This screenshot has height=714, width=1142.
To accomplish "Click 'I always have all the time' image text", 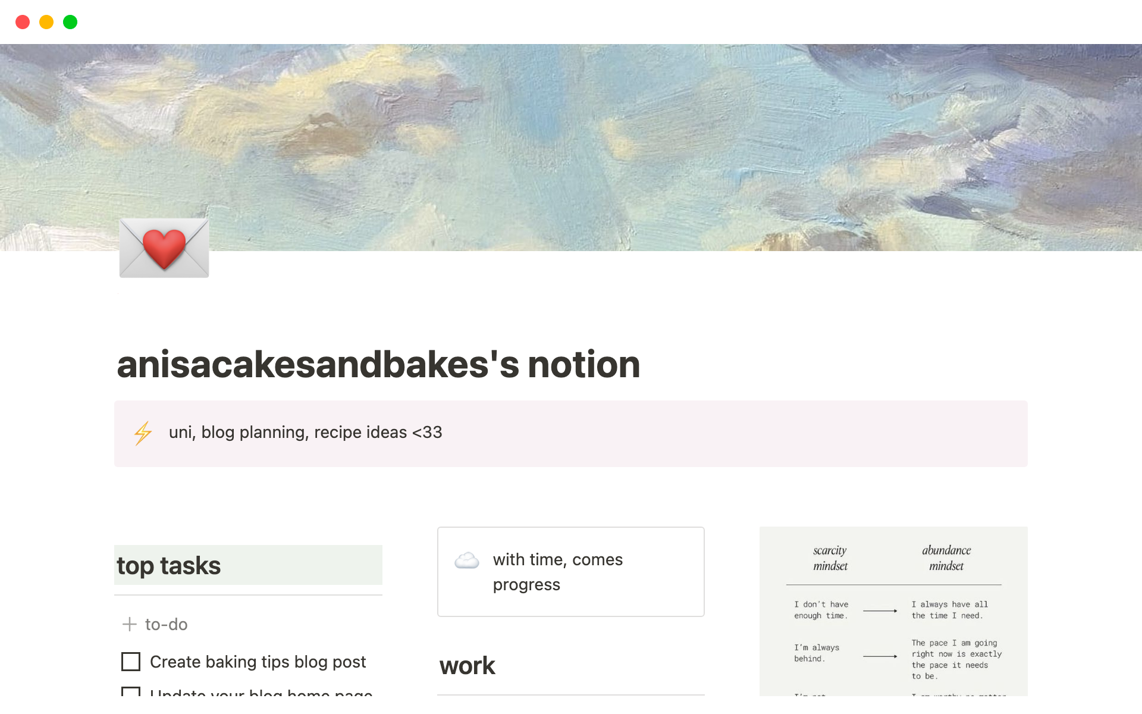I will [x=949, y=610].
